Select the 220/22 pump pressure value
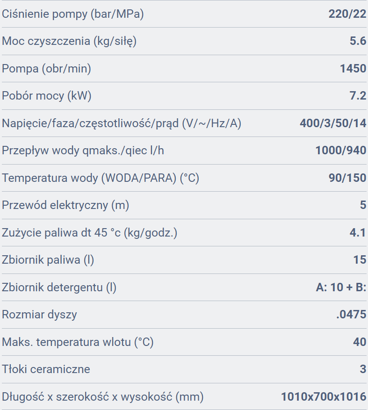Image resolution: width=368 pixels, height=410 pixels. [347, 14]
